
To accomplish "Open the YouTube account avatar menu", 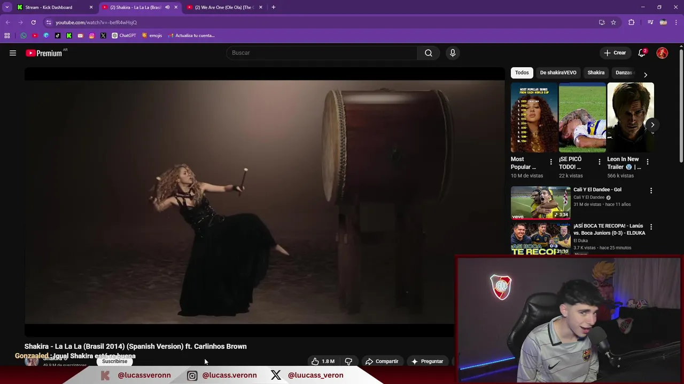I will coord(662,53).
